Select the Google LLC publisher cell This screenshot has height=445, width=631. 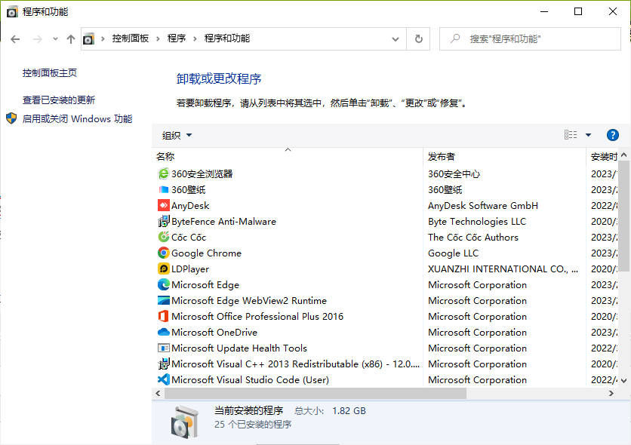pos(453,253)
